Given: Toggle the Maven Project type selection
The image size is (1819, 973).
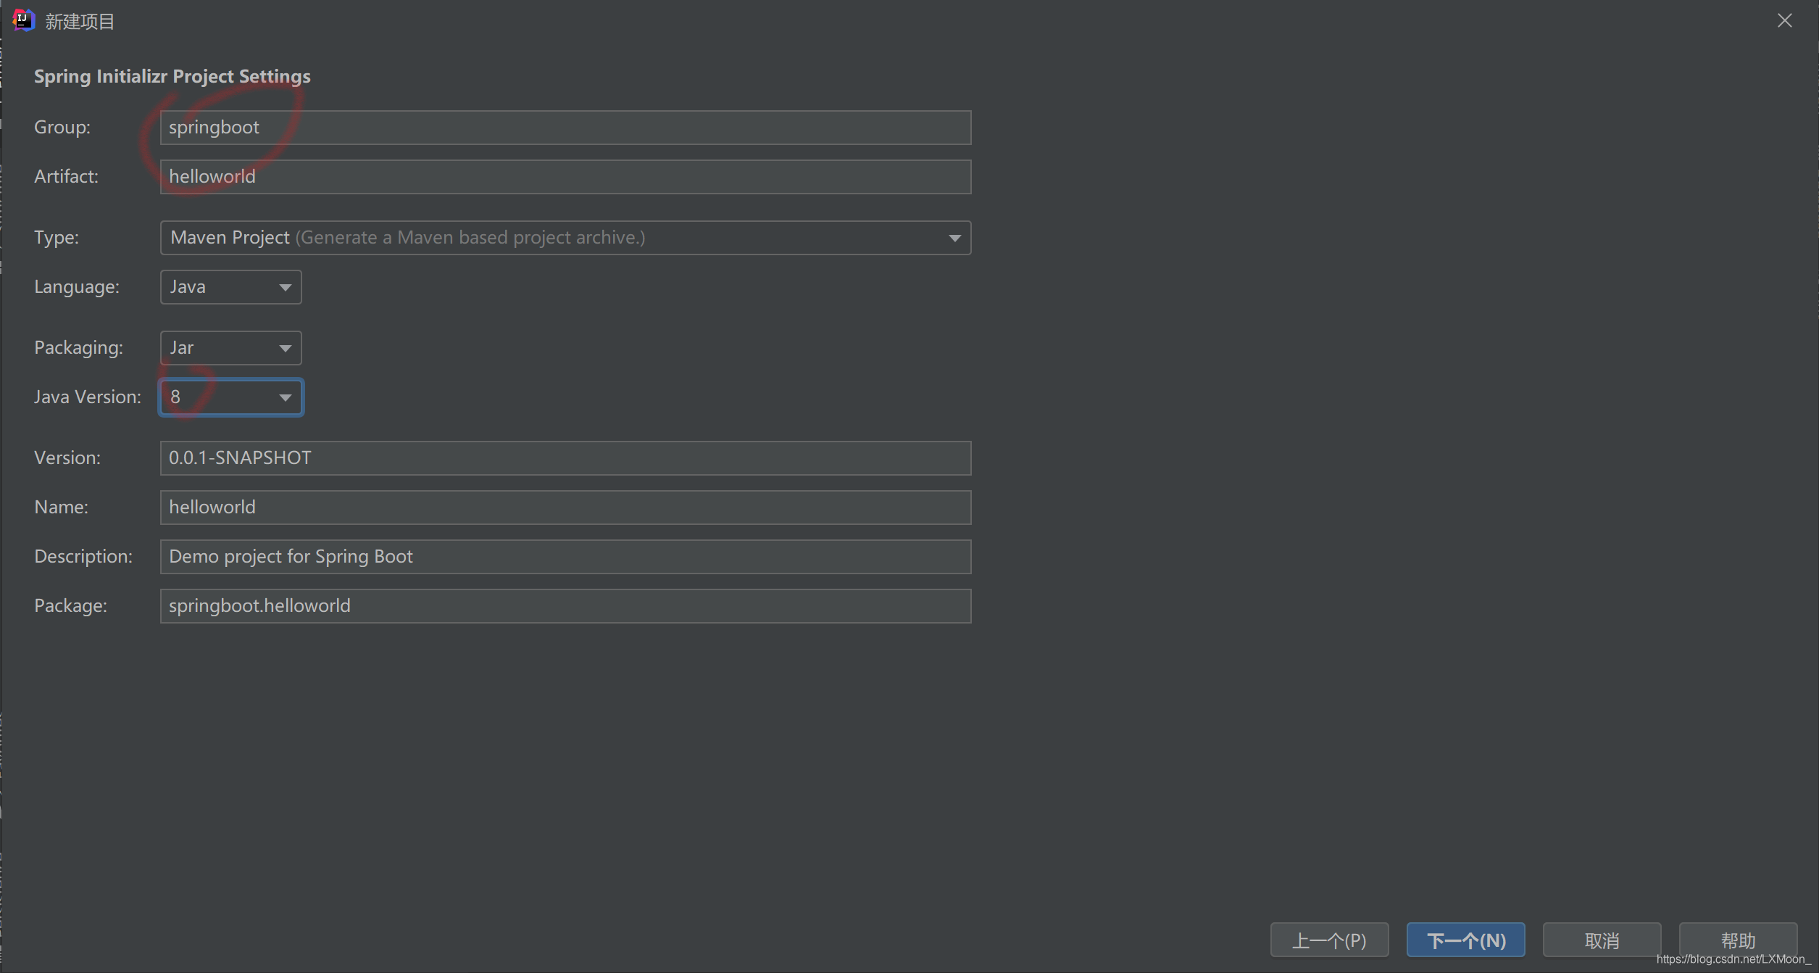Looking at the screenshot, I should point(957,237).
